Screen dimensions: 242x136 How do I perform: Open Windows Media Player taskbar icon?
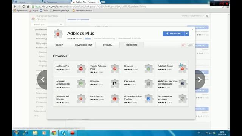point(44,133)
